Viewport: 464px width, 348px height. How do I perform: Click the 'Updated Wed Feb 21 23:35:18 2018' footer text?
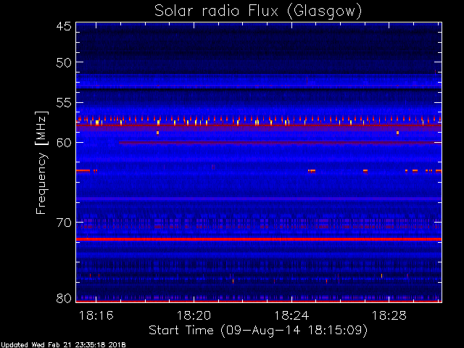tap(63, 345)
